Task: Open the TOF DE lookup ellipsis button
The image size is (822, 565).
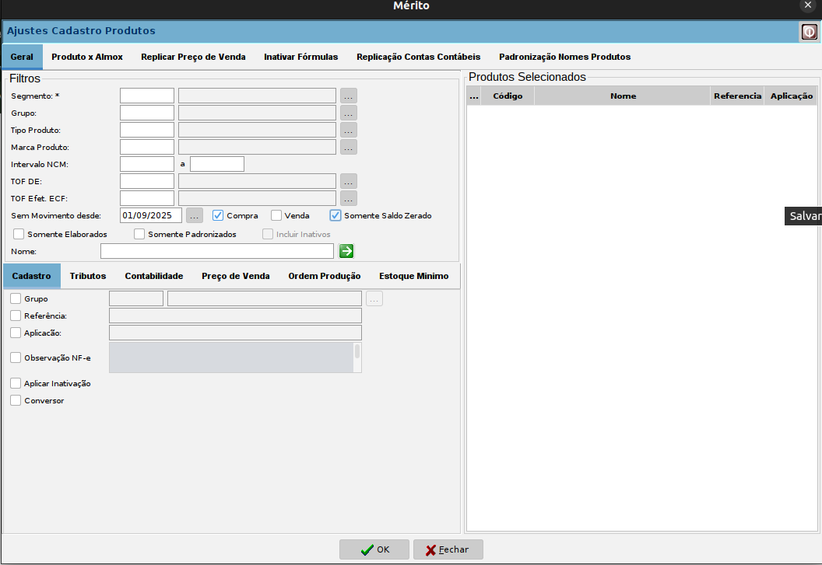Action: point(348,181)
